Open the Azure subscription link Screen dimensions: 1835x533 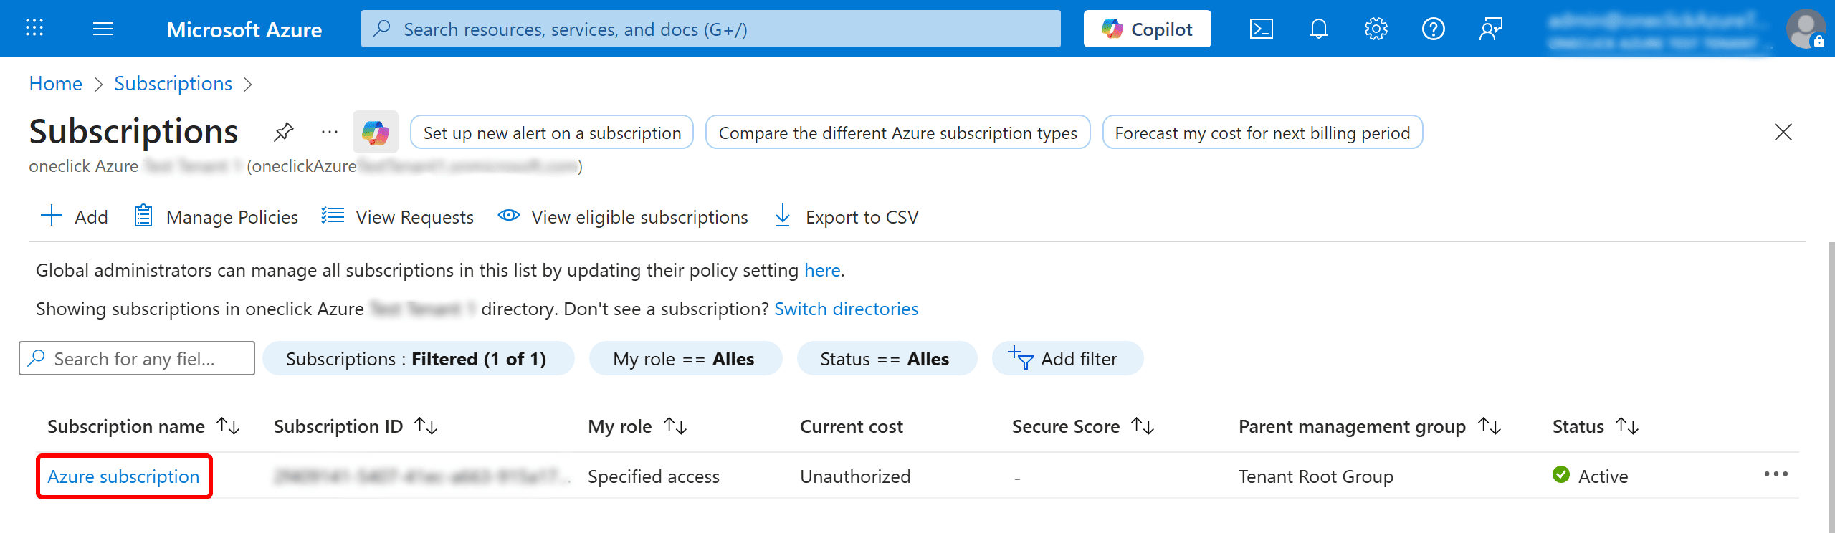[x=123, y=476]
